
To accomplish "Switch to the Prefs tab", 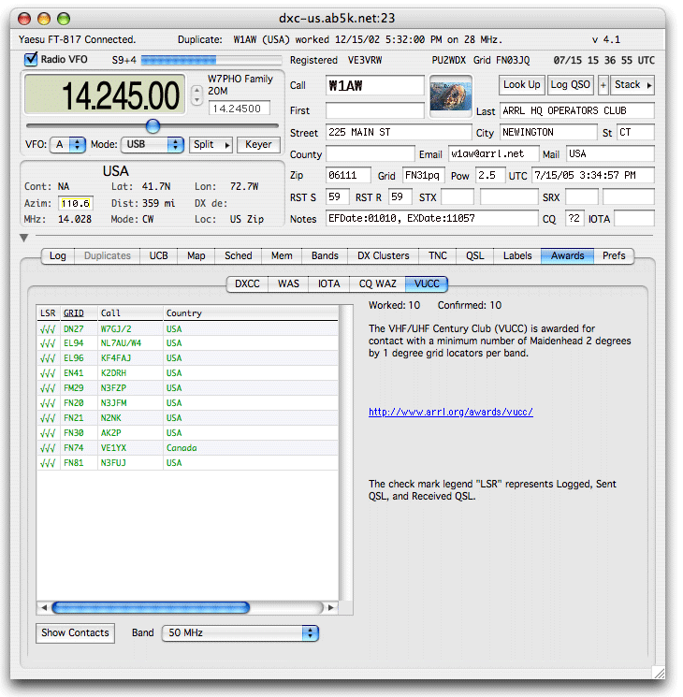I will (614, 255).
